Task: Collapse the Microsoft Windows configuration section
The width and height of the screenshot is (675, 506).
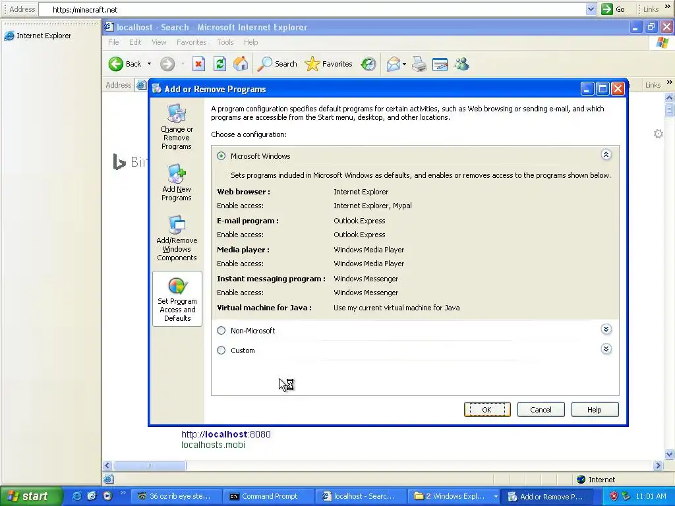Action: tap(606, 154)
